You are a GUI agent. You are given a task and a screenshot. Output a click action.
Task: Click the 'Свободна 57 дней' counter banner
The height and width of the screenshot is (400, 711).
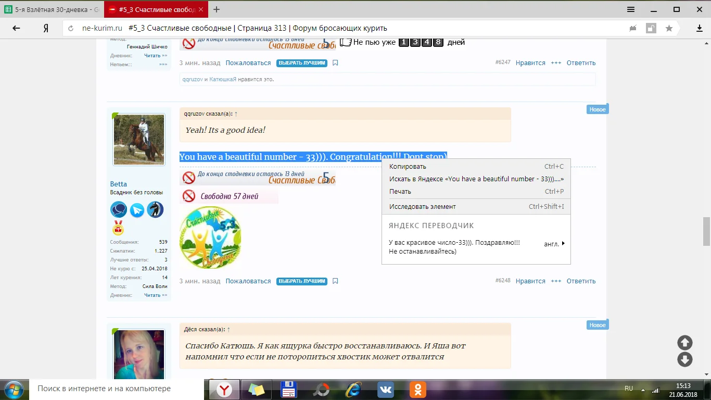tap(229, 196)
